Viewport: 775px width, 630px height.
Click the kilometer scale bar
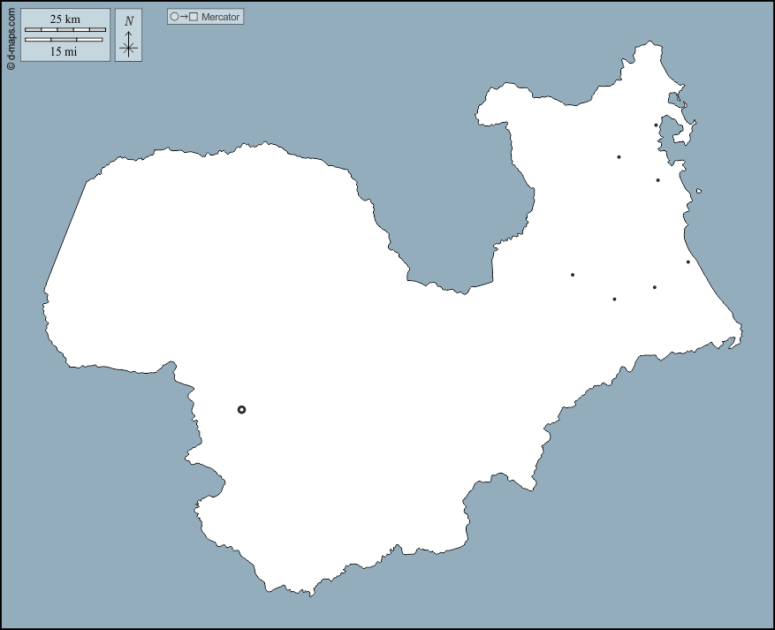coord(65,30)
